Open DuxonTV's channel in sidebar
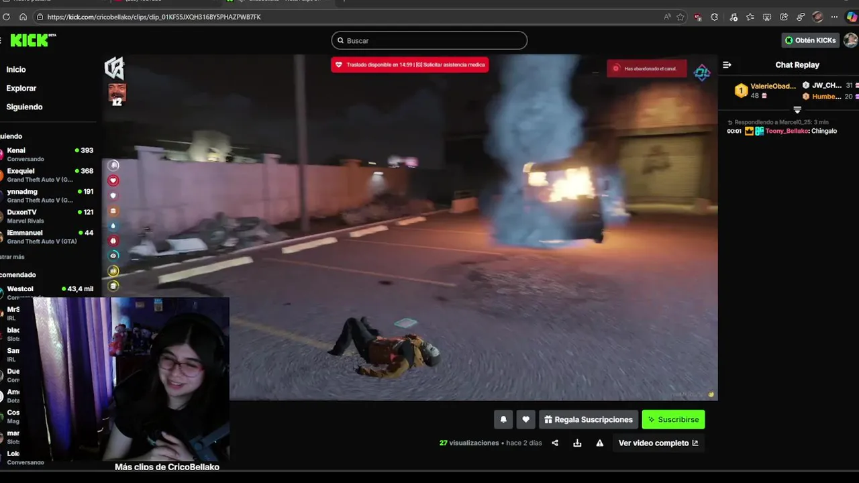The height and width of the screenshot is (483, 859). pyautogui.click(x=48, y=216)
